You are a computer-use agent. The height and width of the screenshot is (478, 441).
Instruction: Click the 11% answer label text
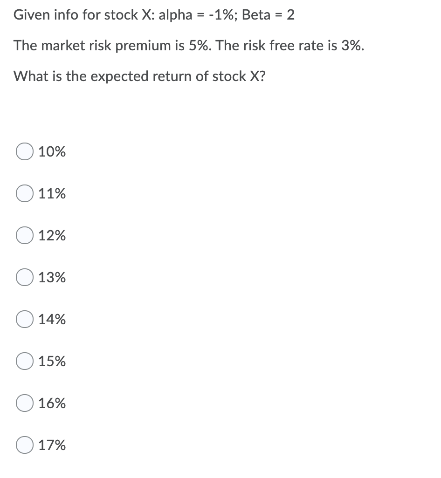pyautogui.click(x=51, y=193)
